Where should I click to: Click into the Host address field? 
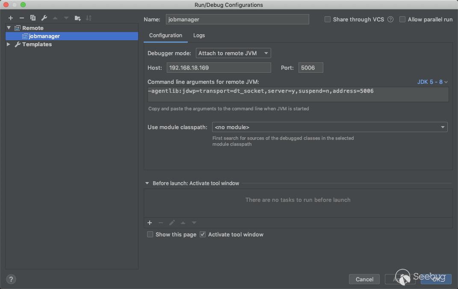(x=219, y=68)
